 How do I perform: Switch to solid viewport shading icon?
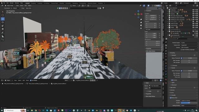coord(157,6)
